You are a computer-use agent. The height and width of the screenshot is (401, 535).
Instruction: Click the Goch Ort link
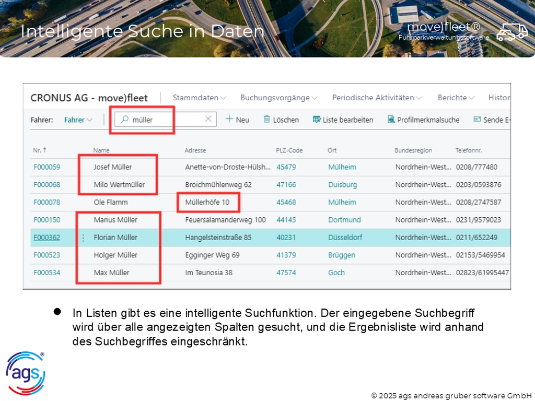click(336, 273)
